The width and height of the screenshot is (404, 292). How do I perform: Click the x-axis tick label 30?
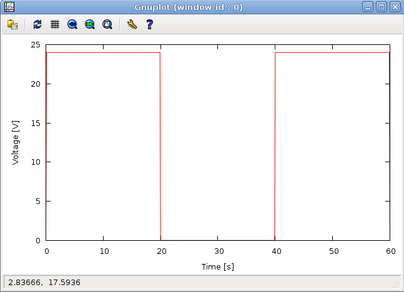click(x=218, y=251)
